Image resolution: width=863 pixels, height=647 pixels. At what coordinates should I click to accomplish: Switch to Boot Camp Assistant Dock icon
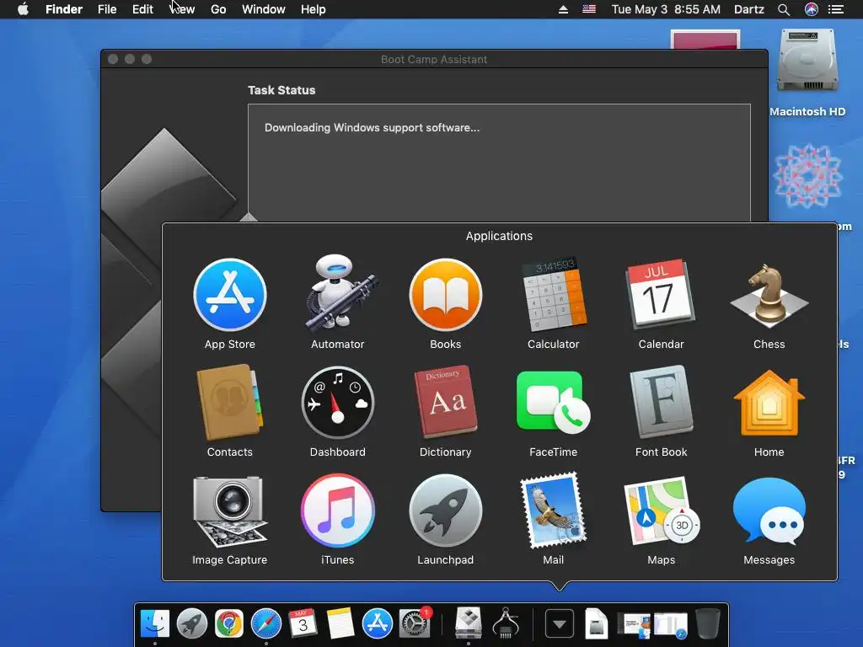(469, 623)
